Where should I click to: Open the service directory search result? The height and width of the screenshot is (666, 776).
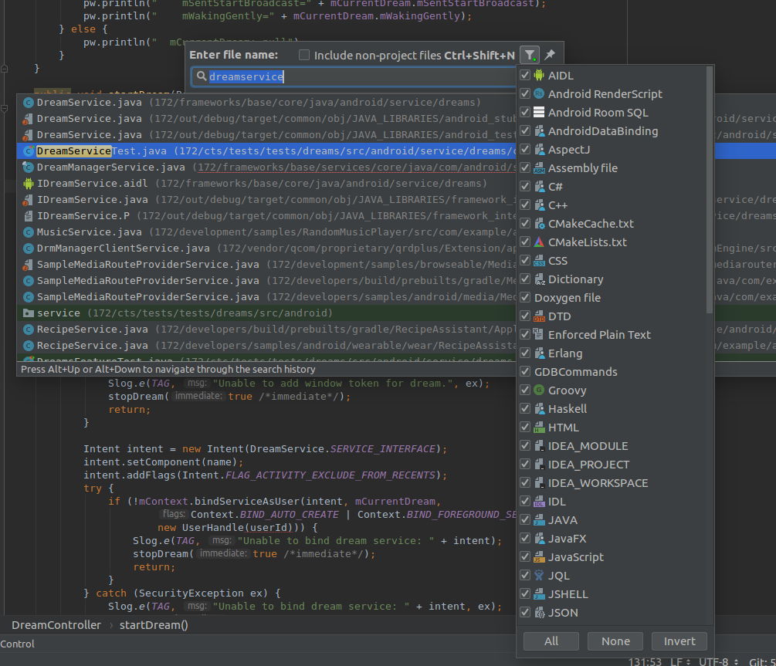(266, 313)
